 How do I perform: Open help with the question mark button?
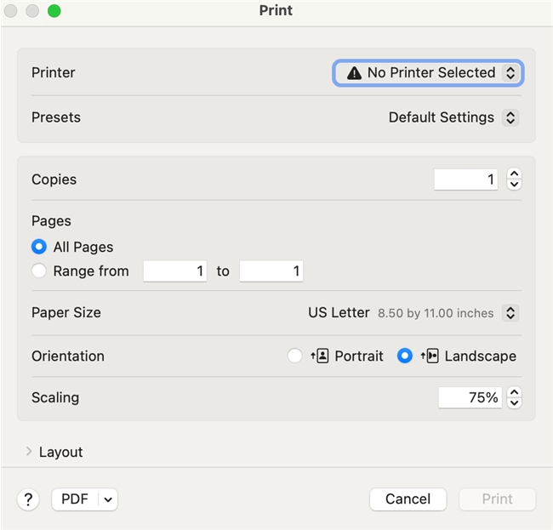point(28,499)
